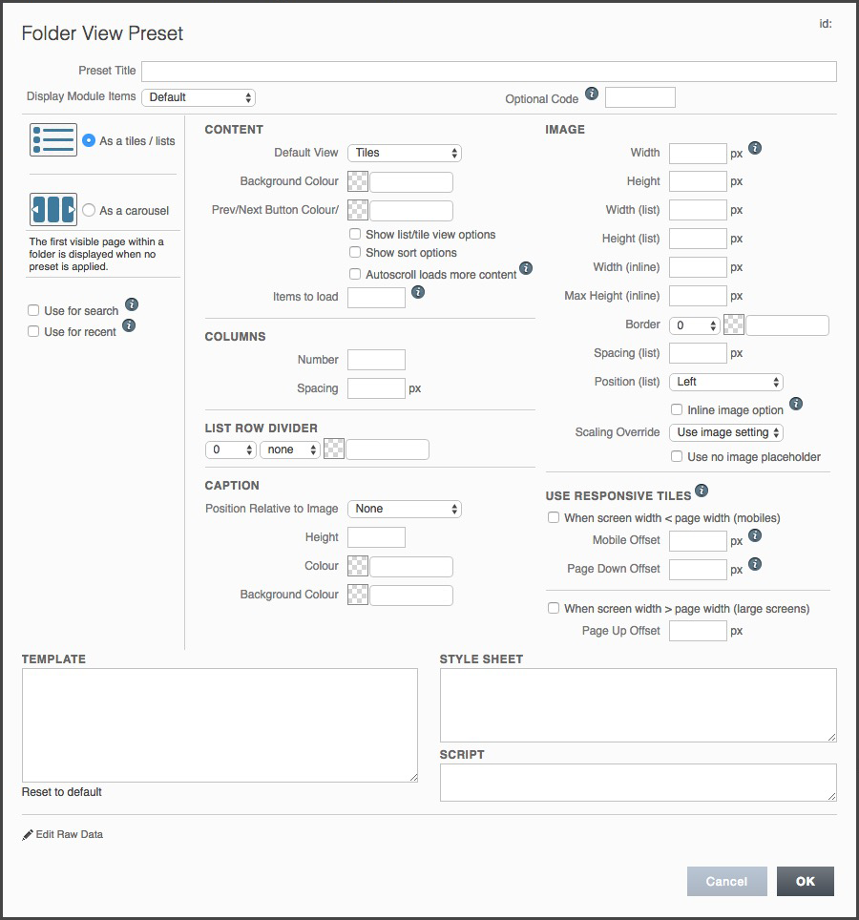Tick the Use no image placeholder checkbox

click(x=677, y=456)
